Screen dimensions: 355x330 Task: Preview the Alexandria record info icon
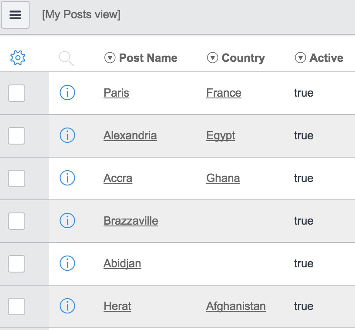[x=67, y=135]
